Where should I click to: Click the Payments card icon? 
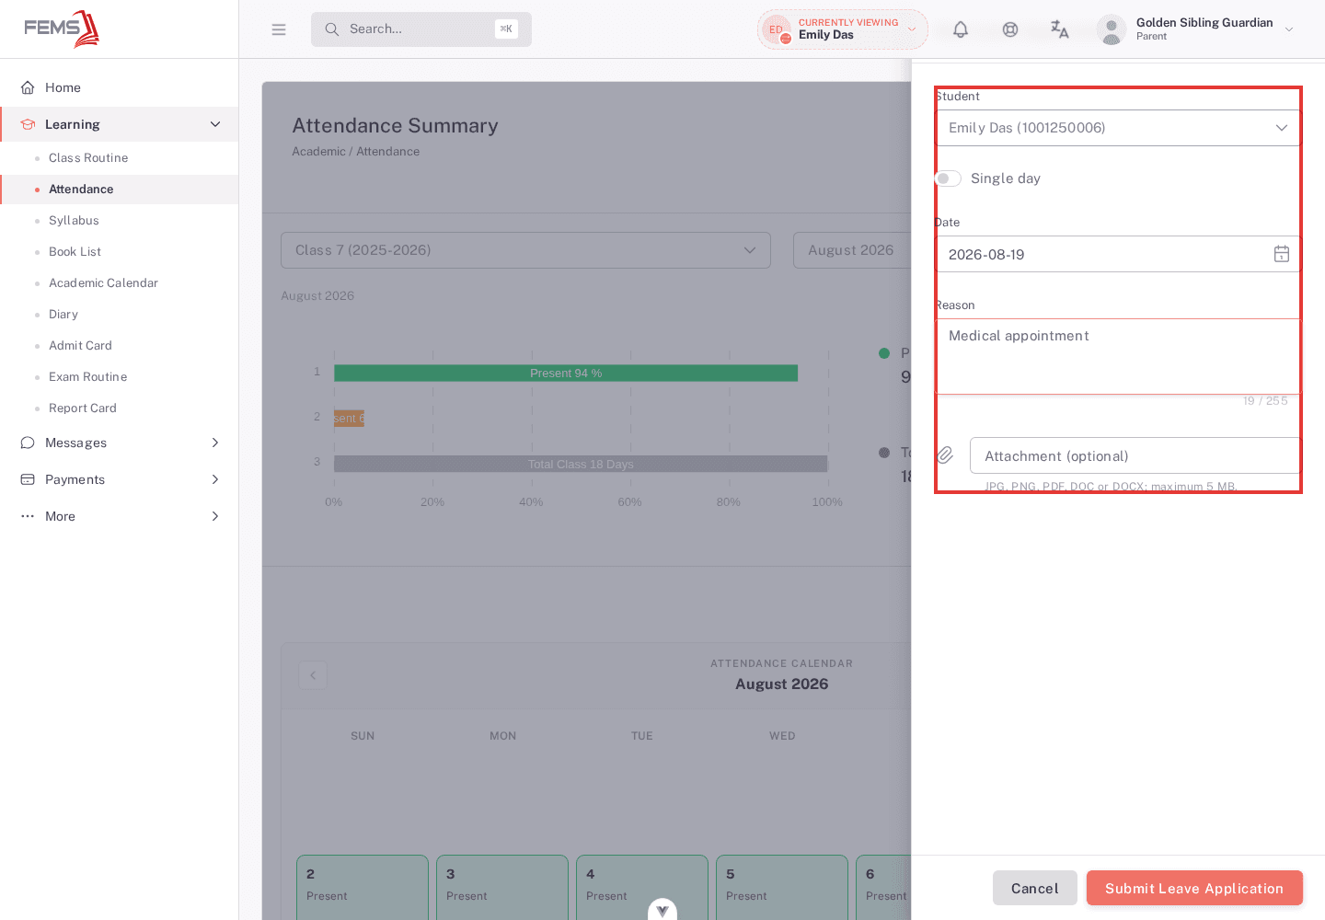tap(28, 479)
